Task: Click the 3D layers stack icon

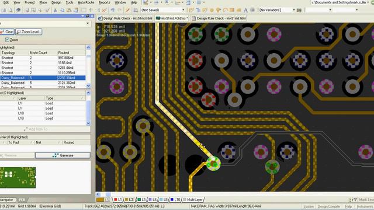Action: 18,10
